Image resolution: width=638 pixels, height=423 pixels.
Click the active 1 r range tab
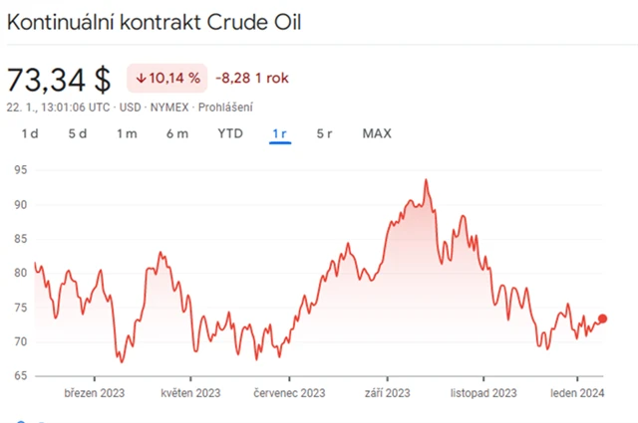click(x=280, y=133)
